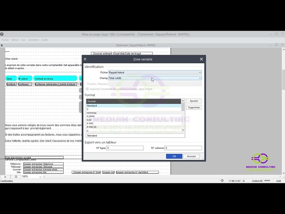
Task: Select the Standard row in Format list
Action: (134, 106)
